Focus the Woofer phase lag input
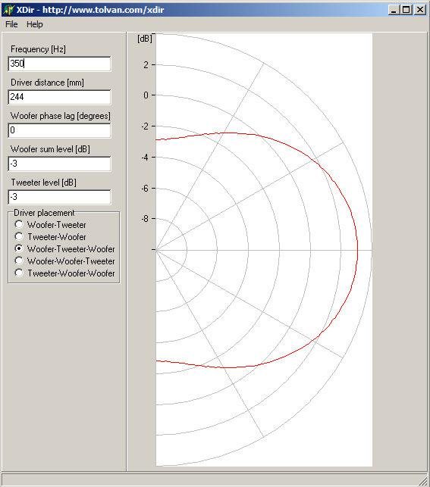430x487 pixels. coord(59,130)
